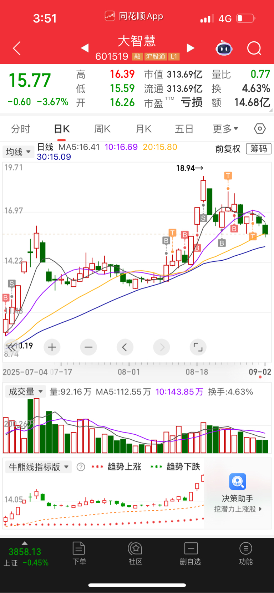Switch to 五日 tab
This screenshot has height=593, width=274.
[184, 129]
